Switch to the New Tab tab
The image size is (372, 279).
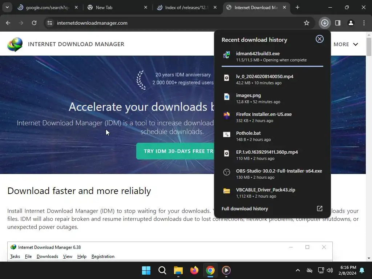tap(117, 8)
